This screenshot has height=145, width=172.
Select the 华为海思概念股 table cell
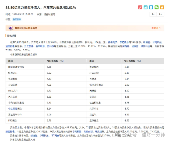click(25, 103)
